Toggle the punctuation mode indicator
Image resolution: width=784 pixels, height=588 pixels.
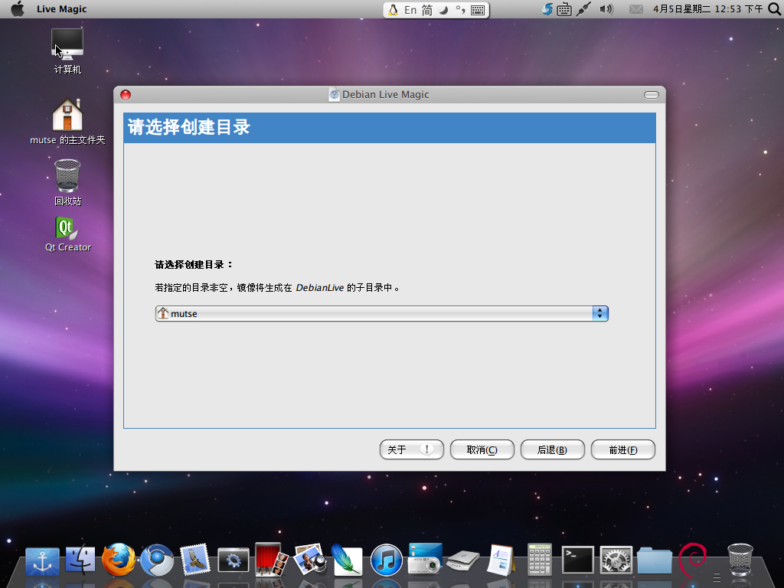[460, 10]
